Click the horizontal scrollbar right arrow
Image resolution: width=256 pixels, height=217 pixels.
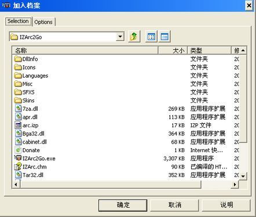(x=235, y=185)
